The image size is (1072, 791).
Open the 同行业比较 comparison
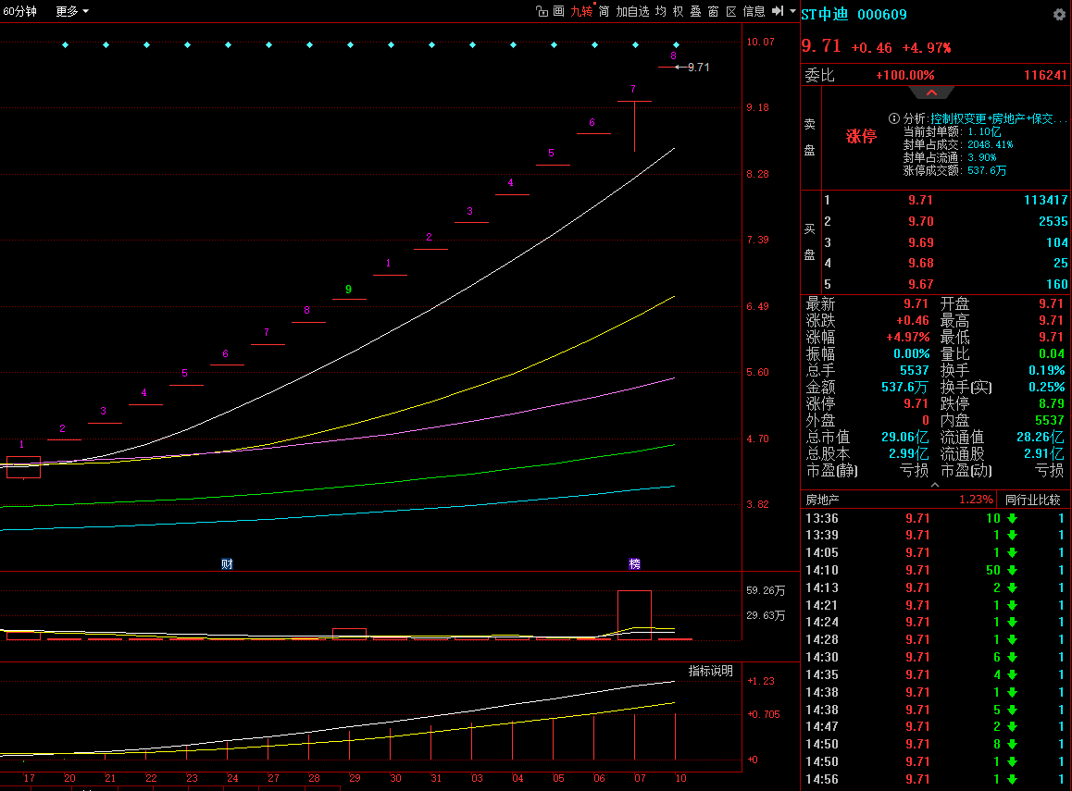pyautogui.click(x=1032, y=500)
